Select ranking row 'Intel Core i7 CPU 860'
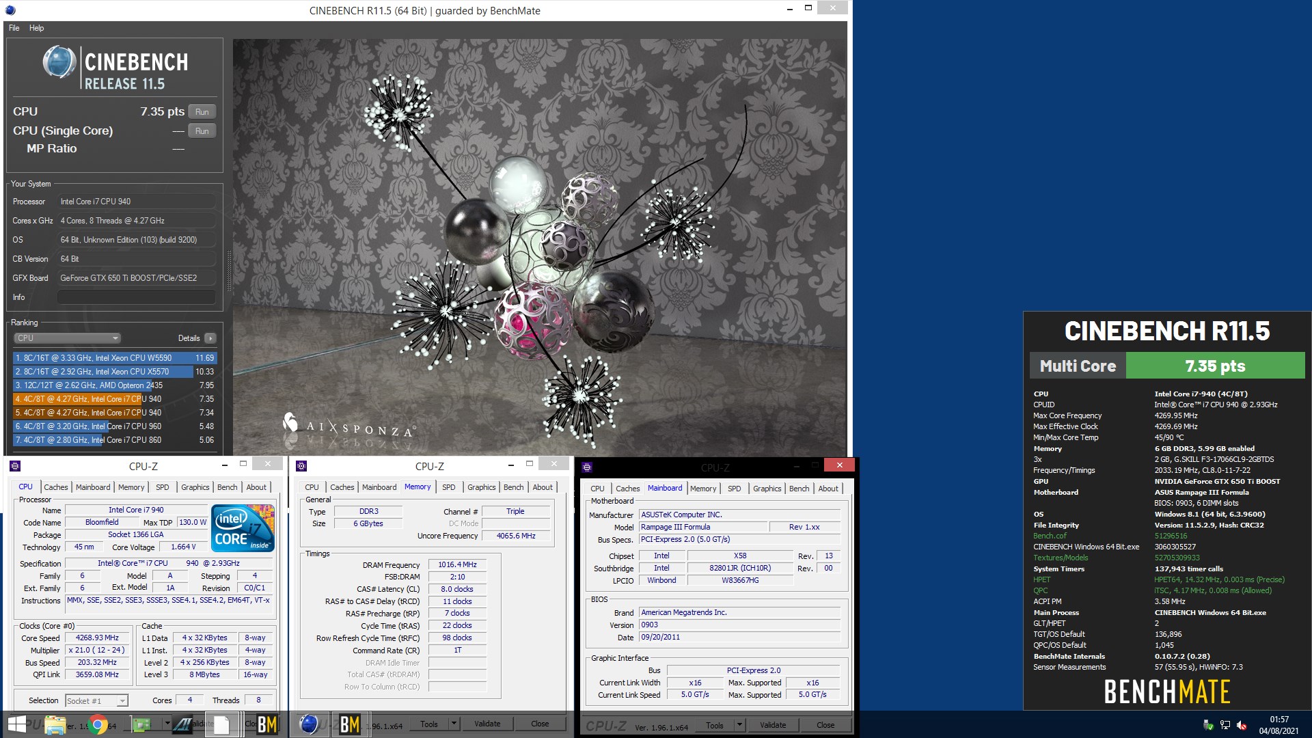The width and height of the screenshot is (1312, 738). point(115,440)
